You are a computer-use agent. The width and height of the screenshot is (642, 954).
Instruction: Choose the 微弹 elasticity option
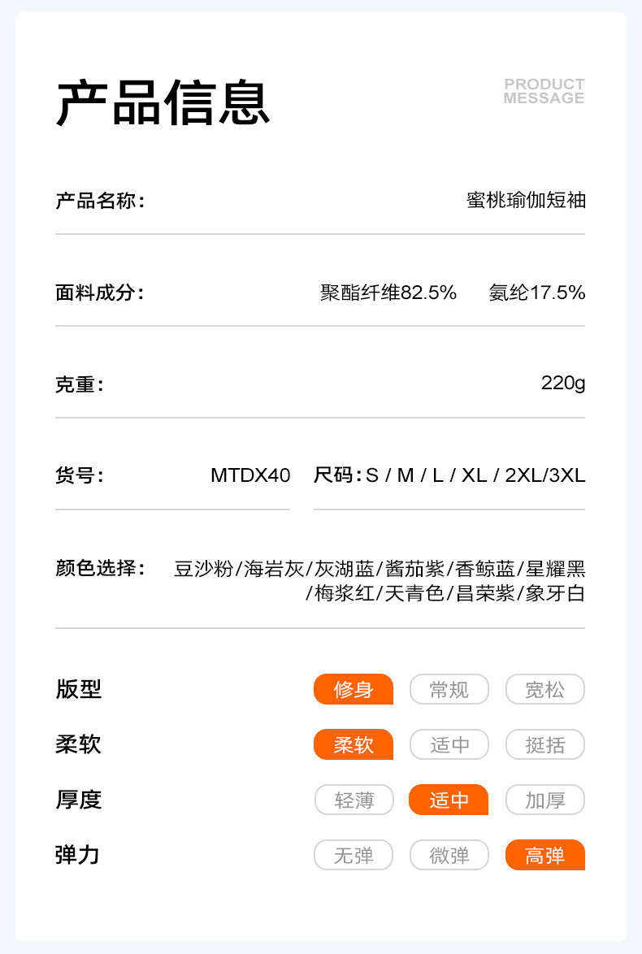click(x=449, y=855)
